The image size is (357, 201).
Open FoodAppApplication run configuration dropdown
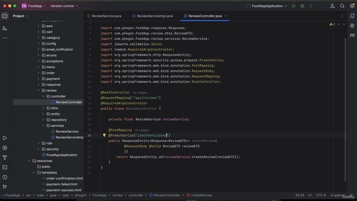[267, 6]
